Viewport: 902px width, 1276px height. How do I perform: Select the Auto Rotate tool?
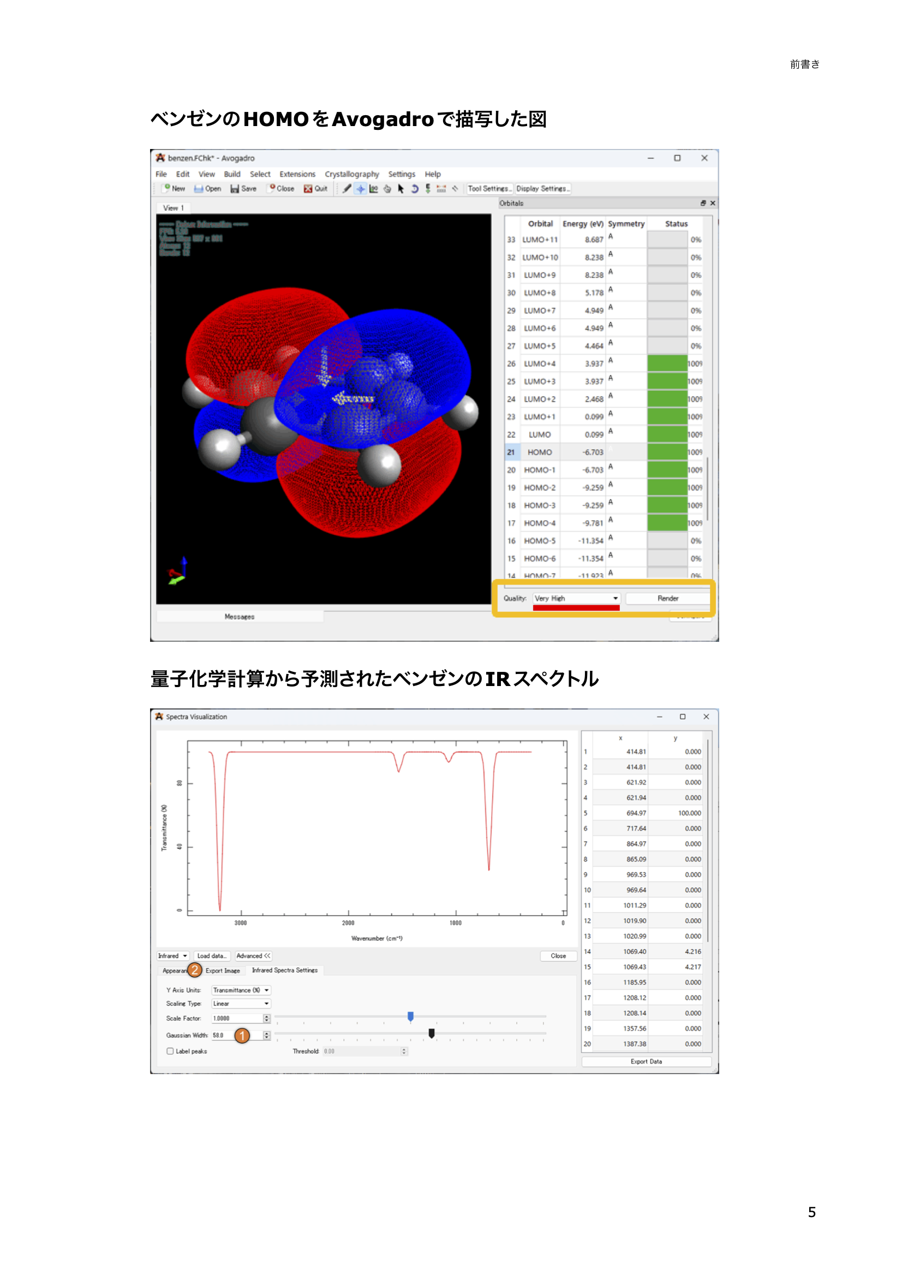coord(415,189)
